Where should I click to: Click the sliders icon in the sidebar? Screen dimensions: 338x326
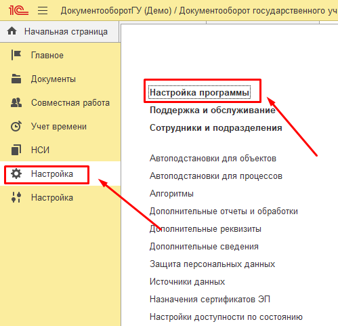(16, 197)
